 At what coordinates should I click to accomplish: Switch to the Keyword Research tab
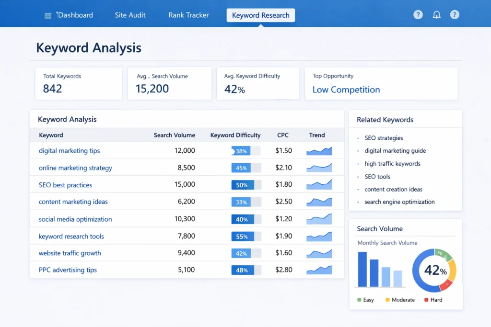click(x=260, y=15)
